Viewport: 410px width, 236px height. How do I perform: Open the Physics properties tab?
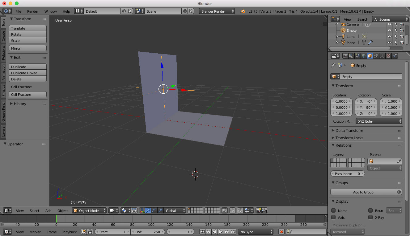tap(395, 56)
